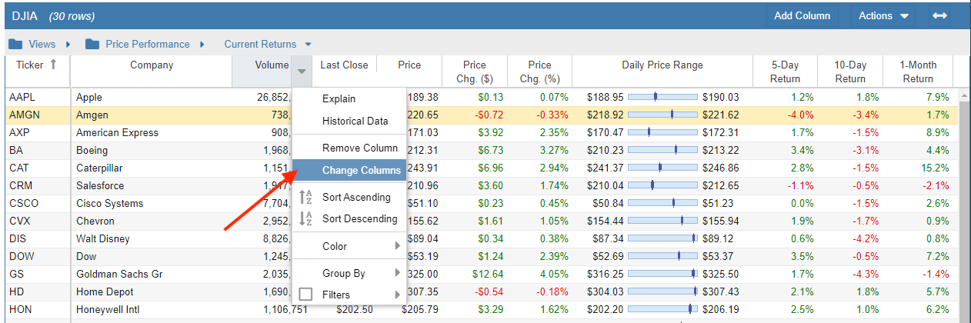Viewport: 971px width, 323px height.
Task: Click the Price Performance folder icon
Action: 92,45
